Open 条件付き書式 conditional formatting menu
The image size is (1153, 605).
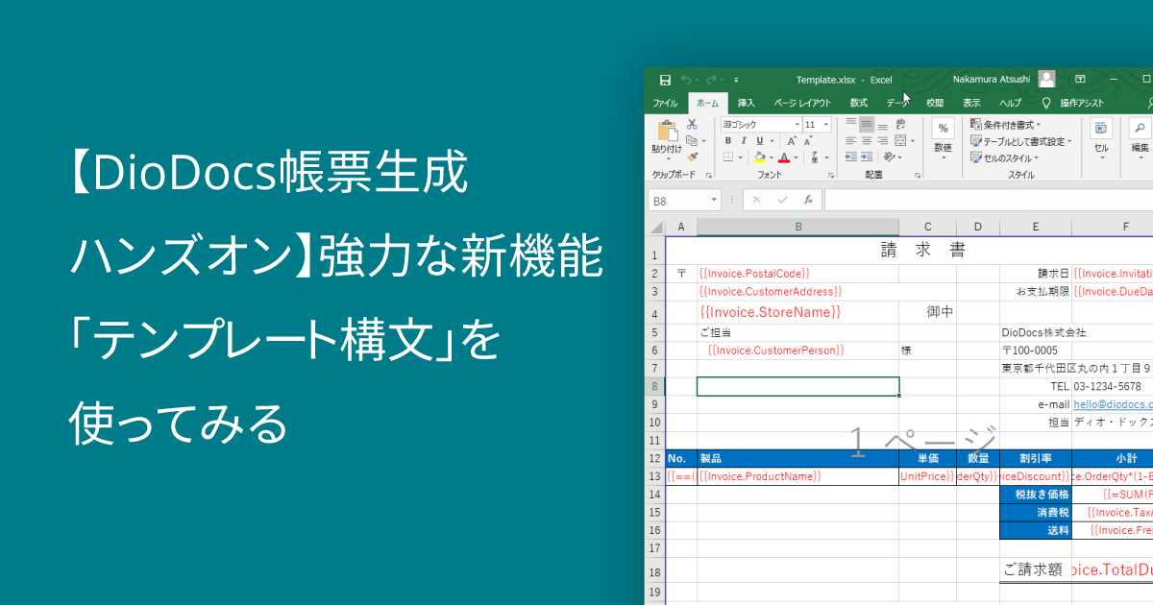(1005, 125)
